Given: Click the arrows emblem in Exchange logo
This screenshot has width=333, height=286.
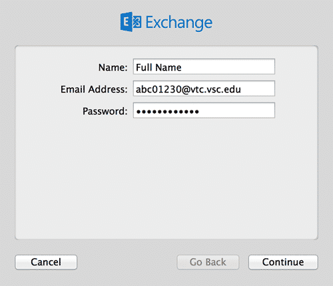Looking at the screenshot, I should click(137, 22).
